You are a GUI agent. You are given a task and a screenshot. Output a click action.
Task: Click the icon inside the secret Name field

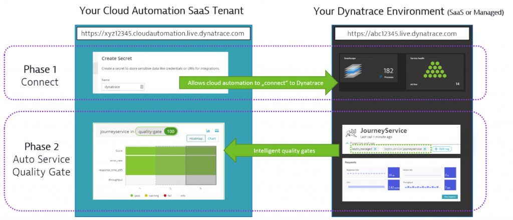(142, 87)
